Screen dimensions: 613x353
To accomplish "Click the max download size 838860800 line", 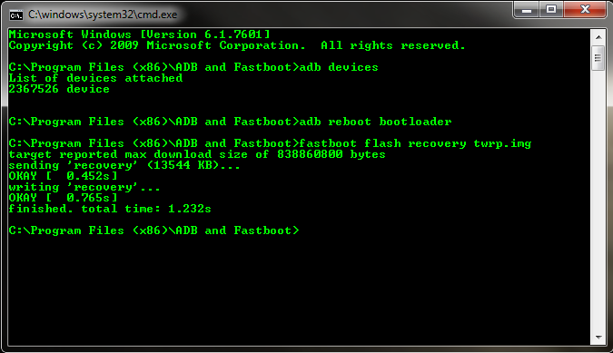I will coord(197,154).
